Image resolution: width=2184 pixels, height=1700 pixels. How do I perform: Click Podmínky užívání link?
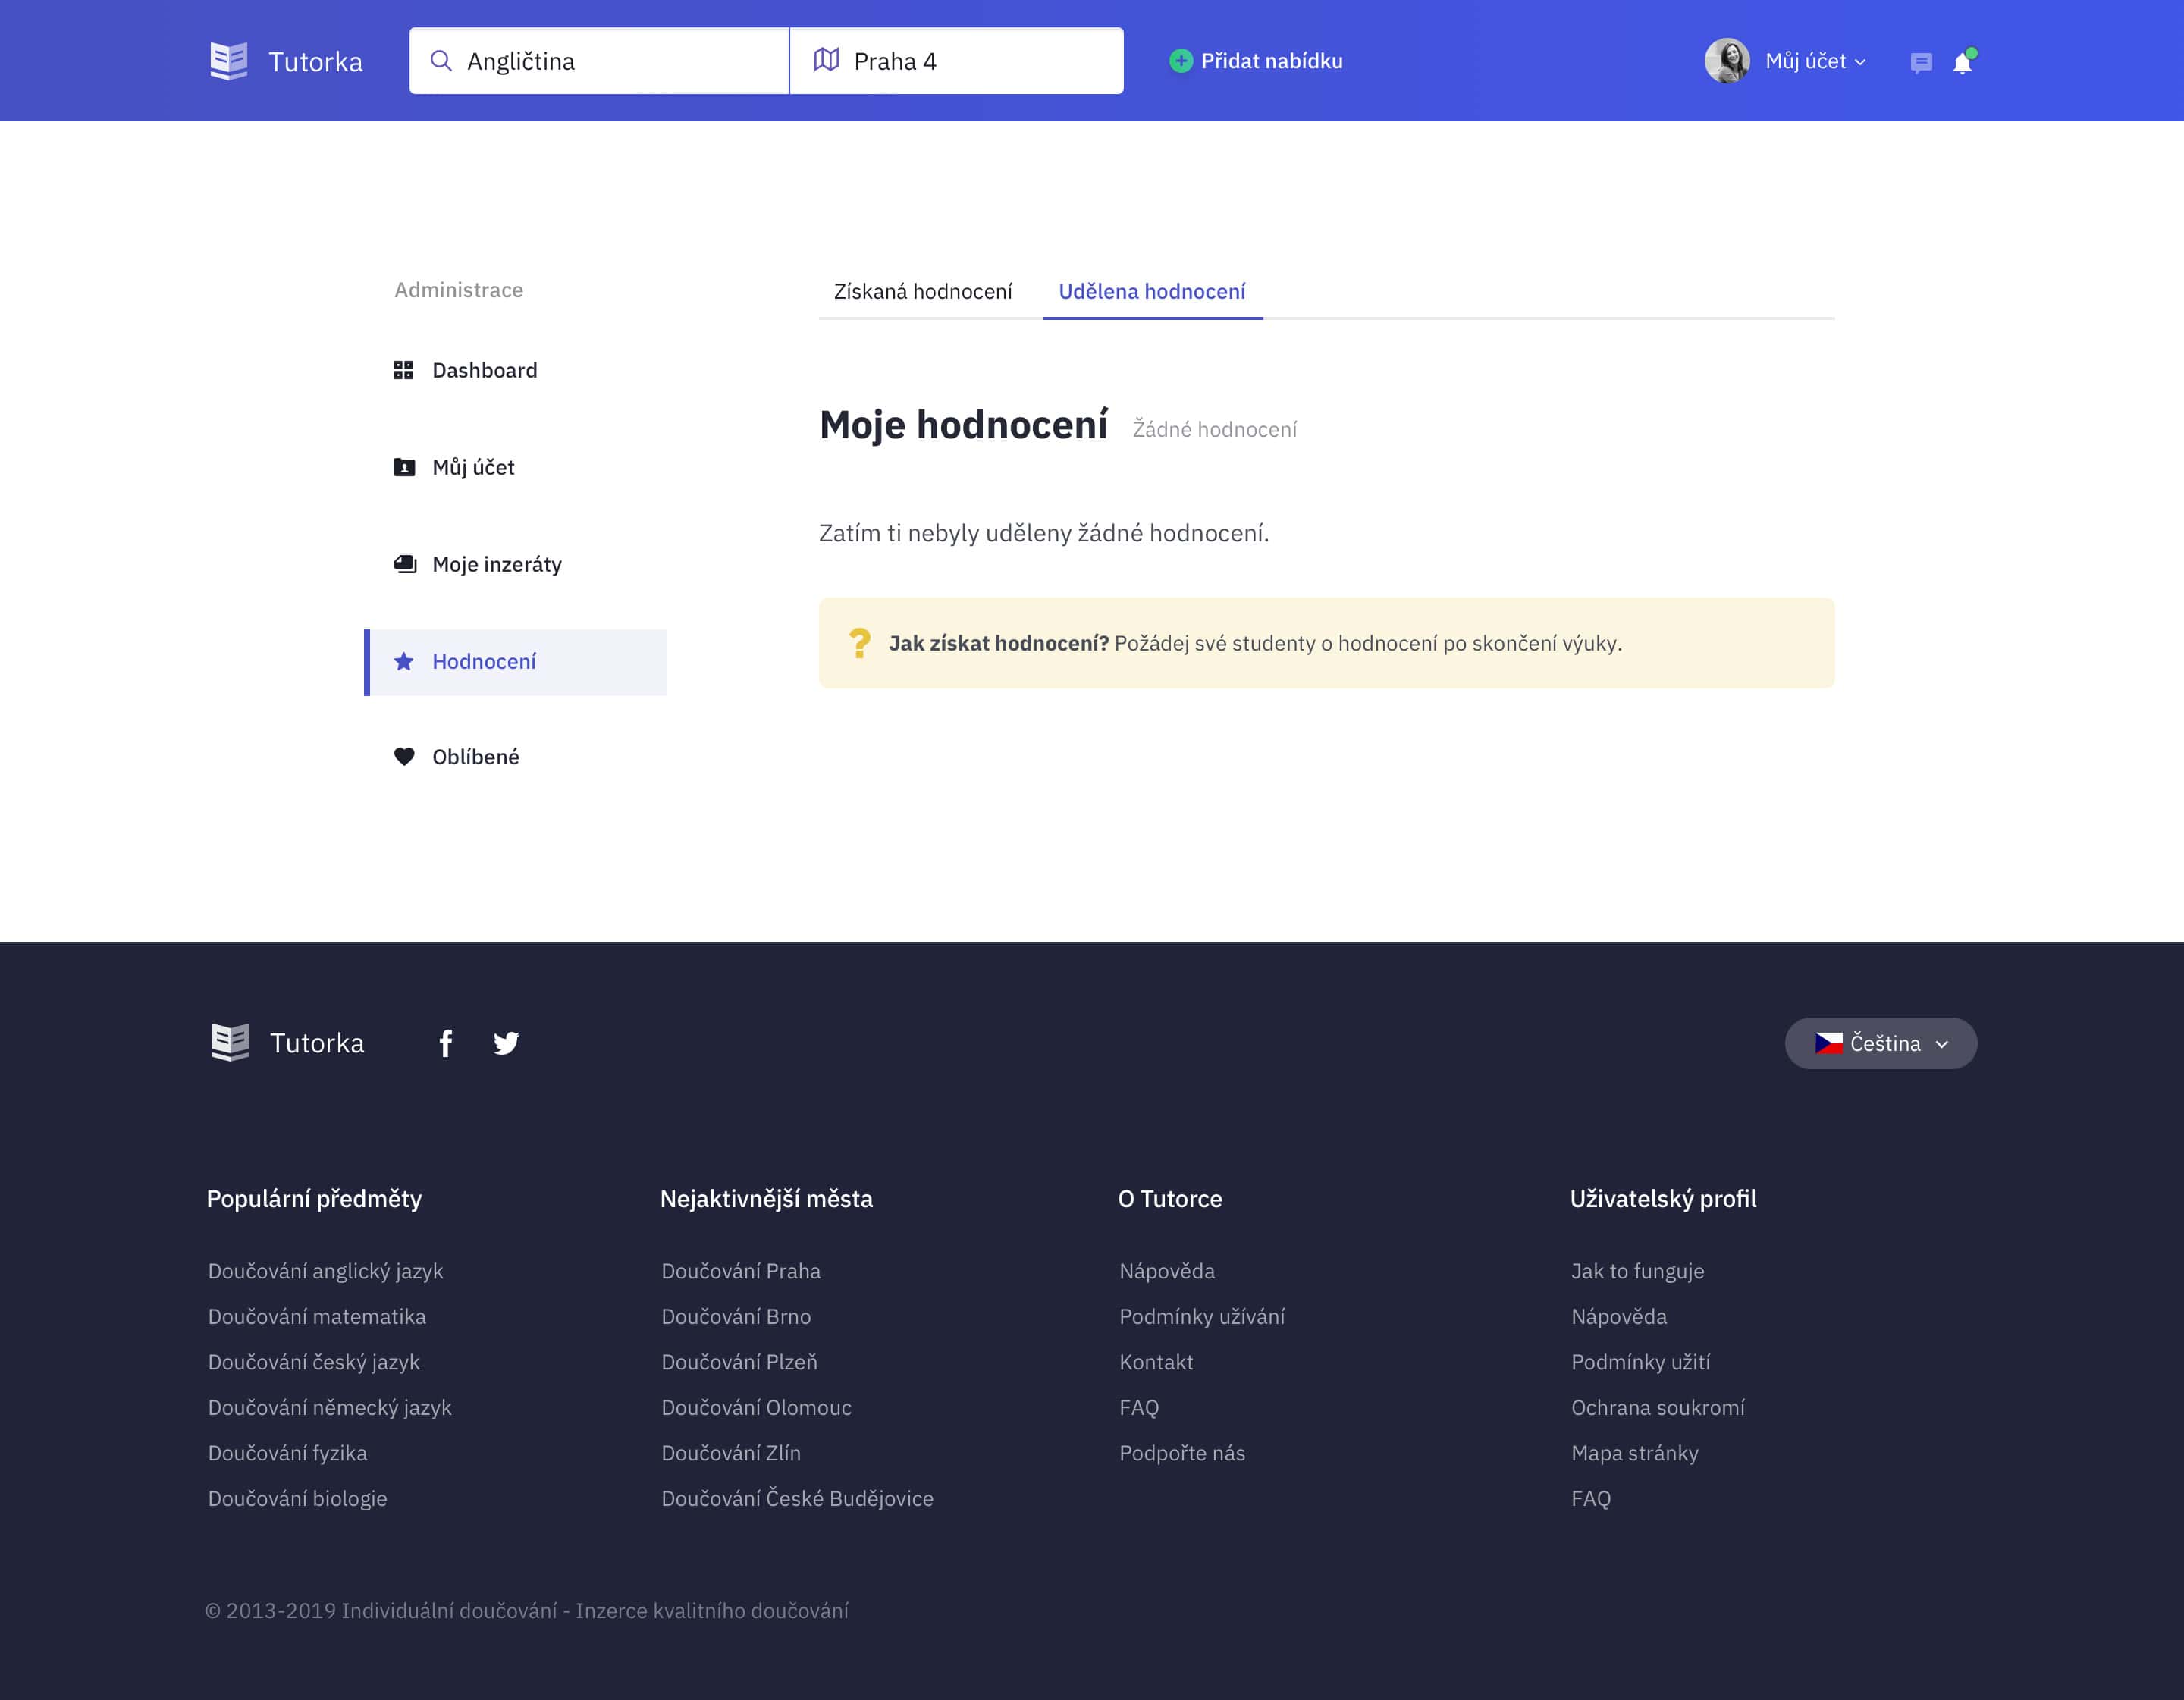pos(1201,1316)
